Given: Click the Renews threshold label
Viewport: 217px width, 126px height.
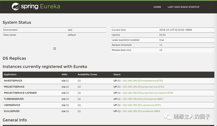Looking at the screenshot, I should pos(122,45).
